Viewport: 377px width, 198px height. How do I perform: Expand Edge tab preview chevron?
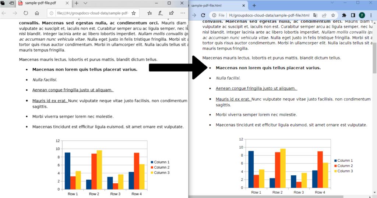85,3
